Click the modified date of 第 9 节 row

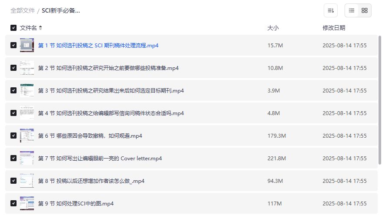pyautogui.click(x=345, y=204)
